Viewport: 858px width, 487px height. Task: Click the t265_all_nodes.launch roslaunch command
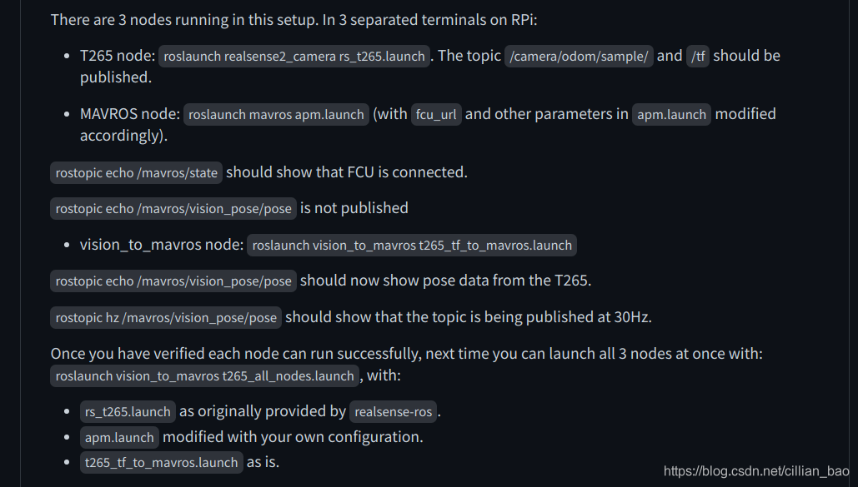204,376
